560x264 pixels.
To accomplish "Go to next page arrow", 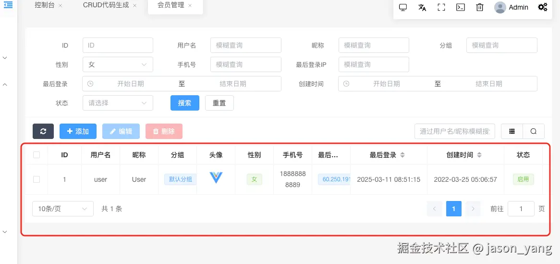I will [x=473, y=209].
